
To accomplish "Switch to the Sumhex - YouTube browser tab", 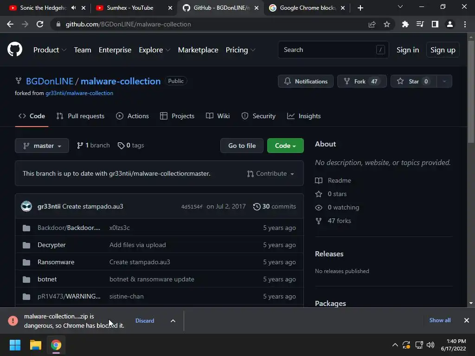I will pyautogui.click(x=130, y=8).
